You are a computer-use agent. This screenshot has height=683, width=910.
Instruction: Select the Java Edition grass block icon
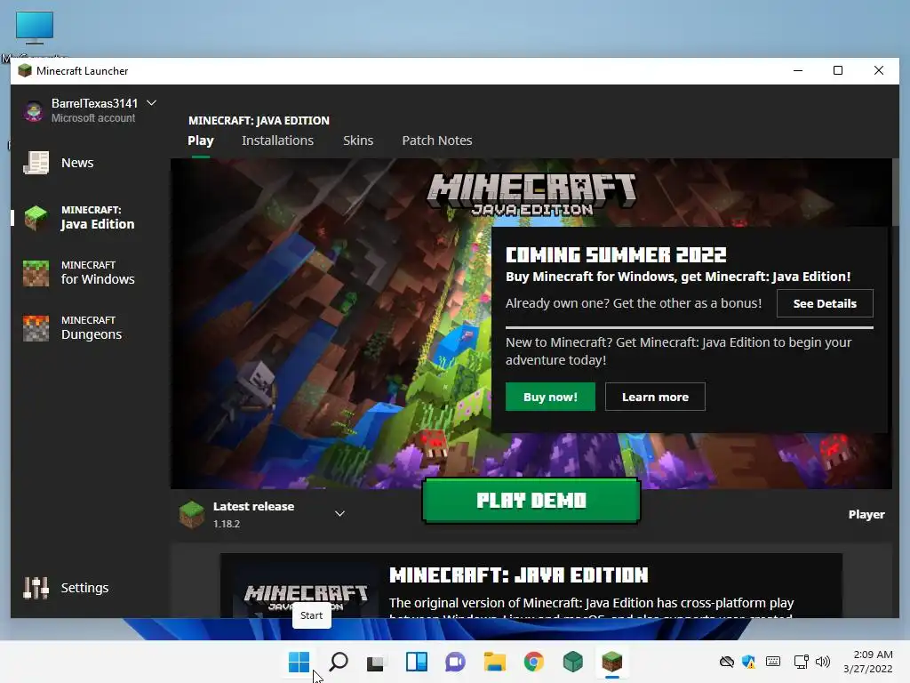[x=36, y=218]
